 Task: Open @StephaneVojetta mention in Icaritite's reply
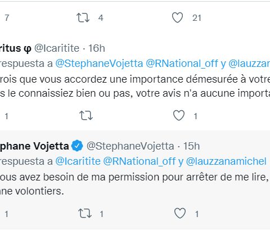pyautogui.click(x=99, y=64)
